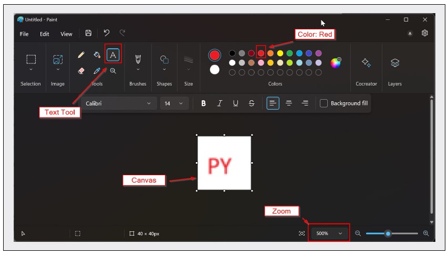Choose the Color picker eyedropper tool
Screen dimensions: 448x266
tap(97, 71)
